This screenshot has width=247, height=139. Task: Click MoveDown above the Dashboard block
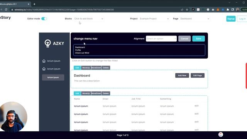96,68
